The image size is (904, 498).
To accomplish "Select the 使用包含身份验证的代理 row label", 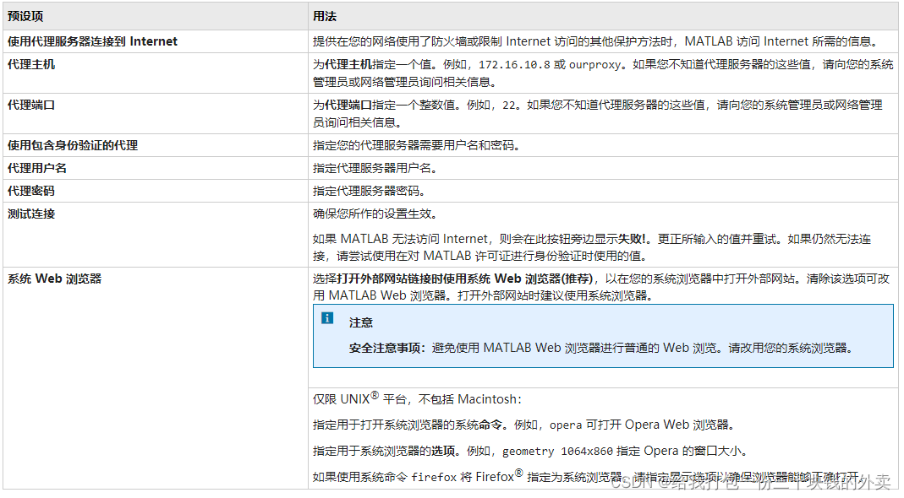I will [73, 145].
